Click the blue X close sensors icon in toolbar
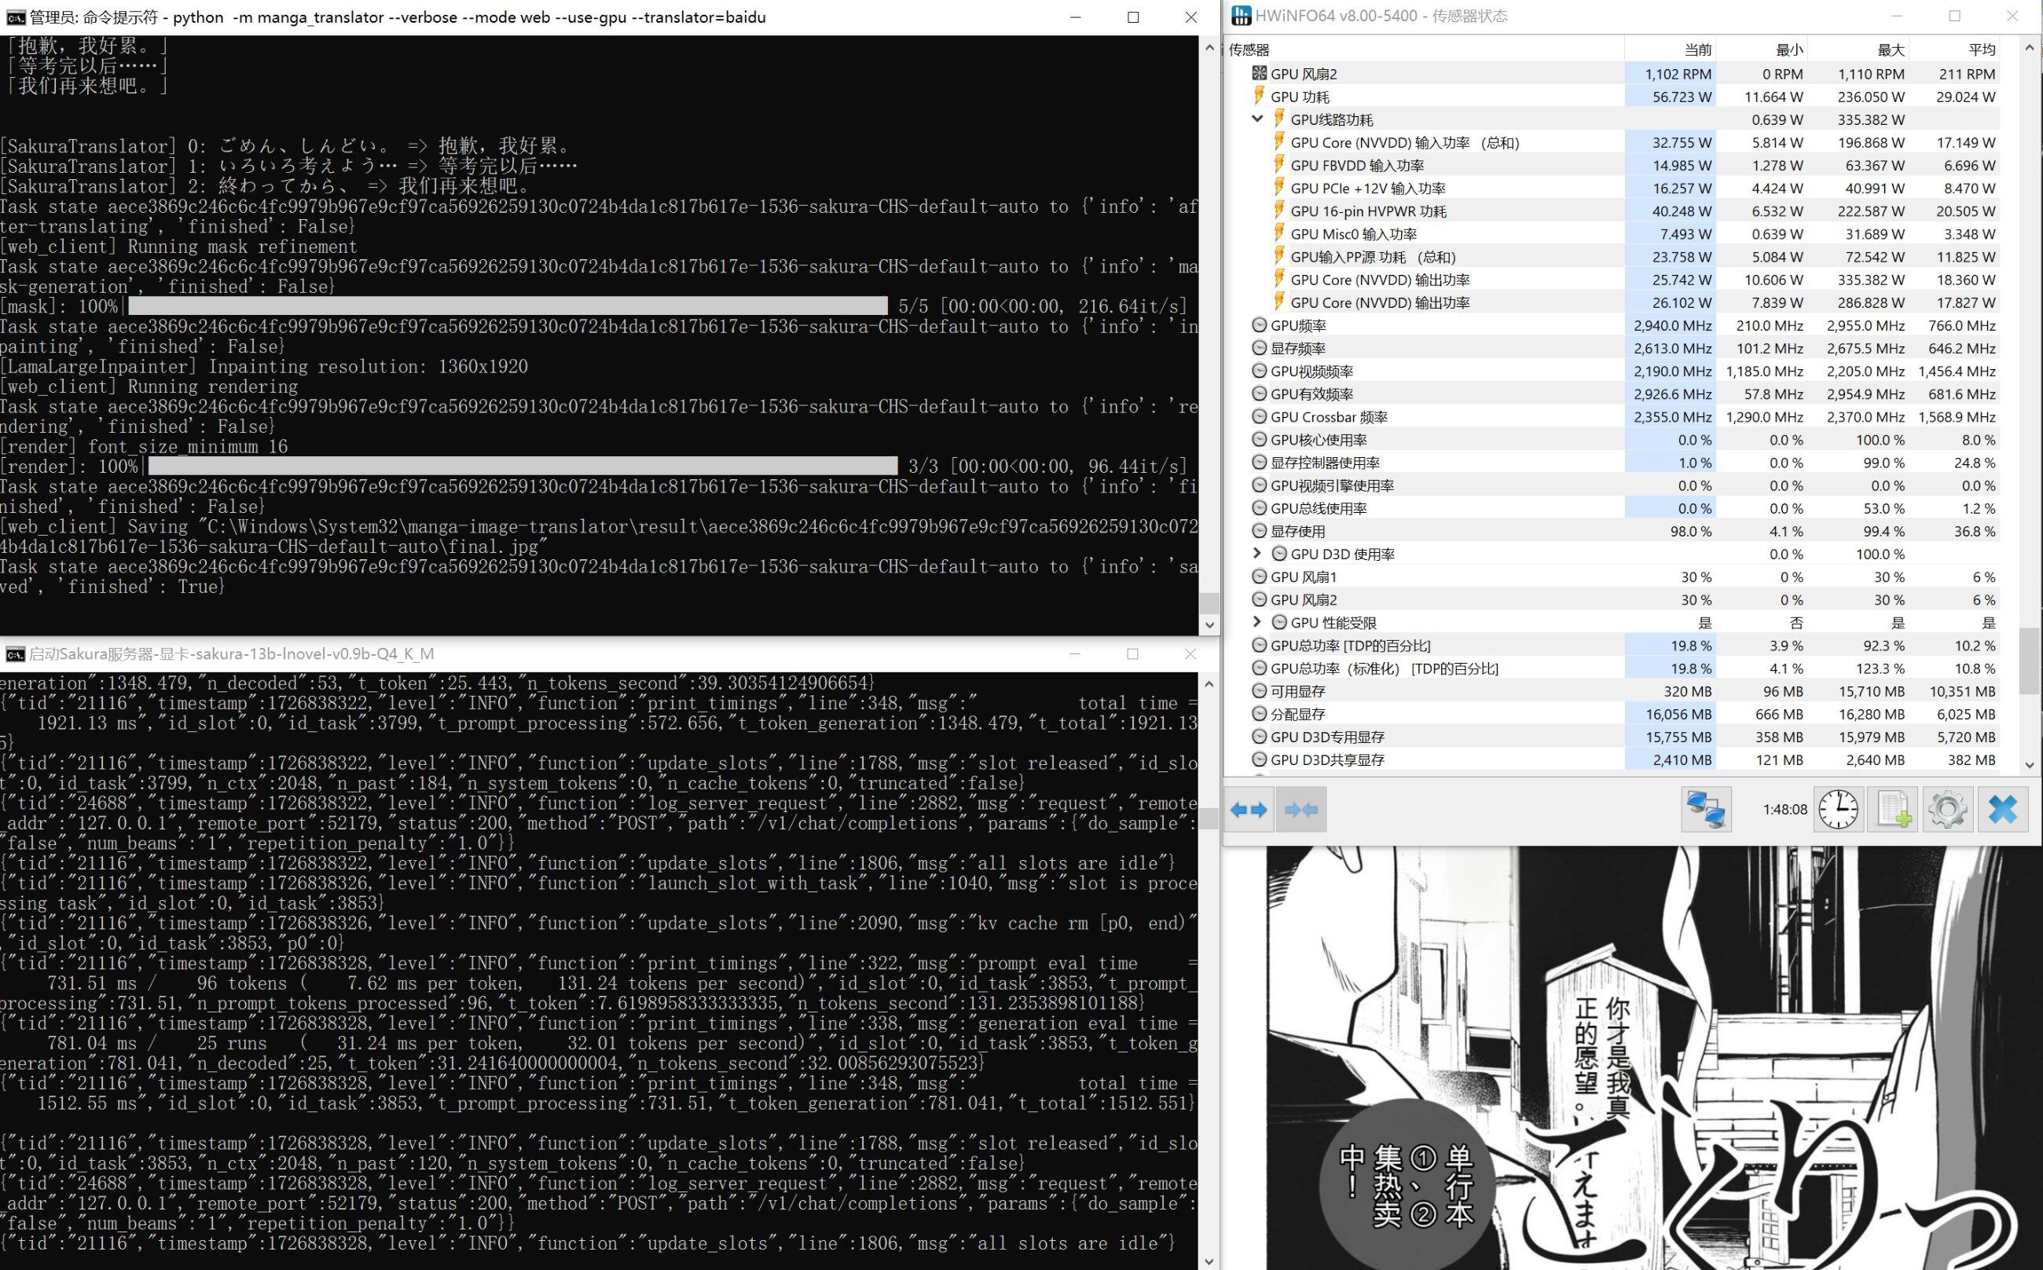Image resolution: width=2043 pixels, height=1270 pixels. (x=2003, y=810)
